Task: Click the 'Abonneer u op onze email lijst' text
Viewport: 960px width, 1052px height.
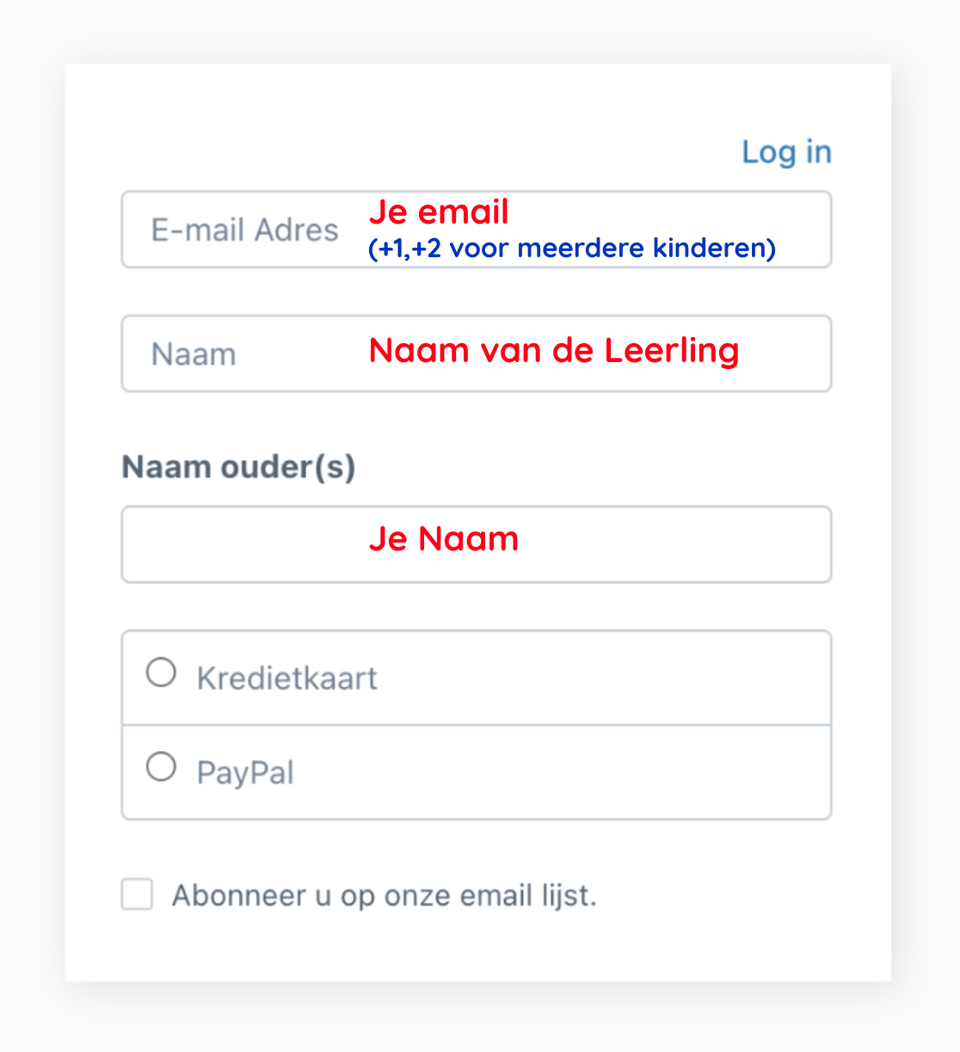Action: tap(384, 895)
